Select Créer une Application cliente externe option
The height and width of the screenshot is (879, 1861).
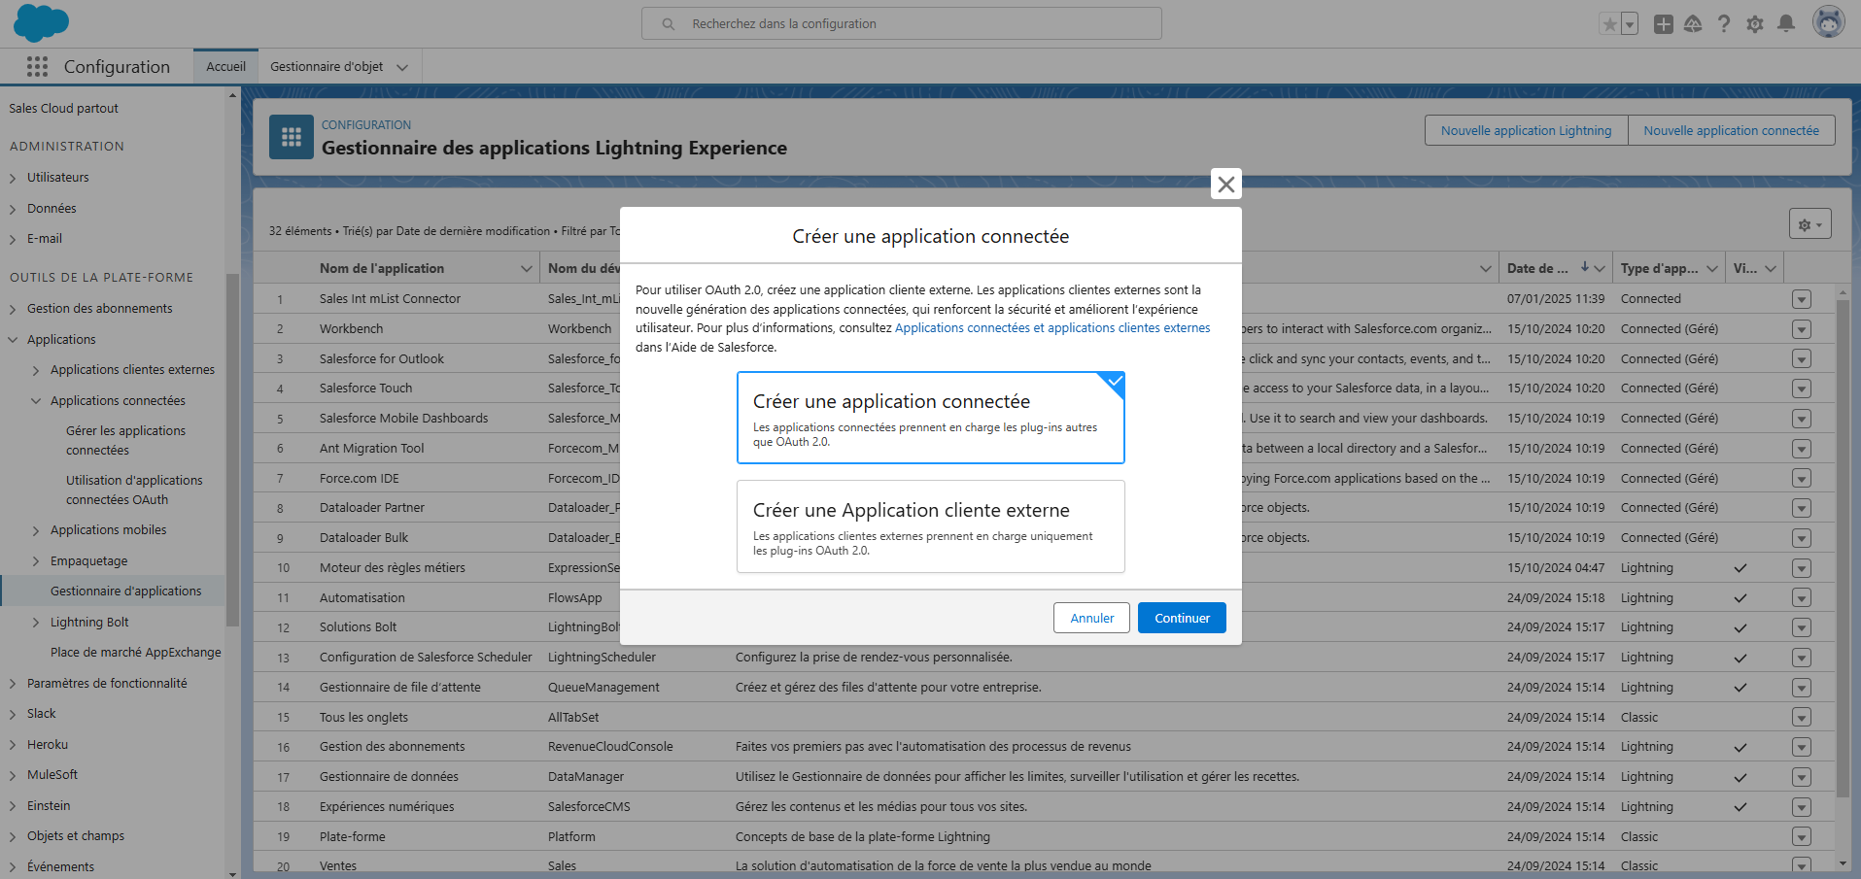pos(931,526)
